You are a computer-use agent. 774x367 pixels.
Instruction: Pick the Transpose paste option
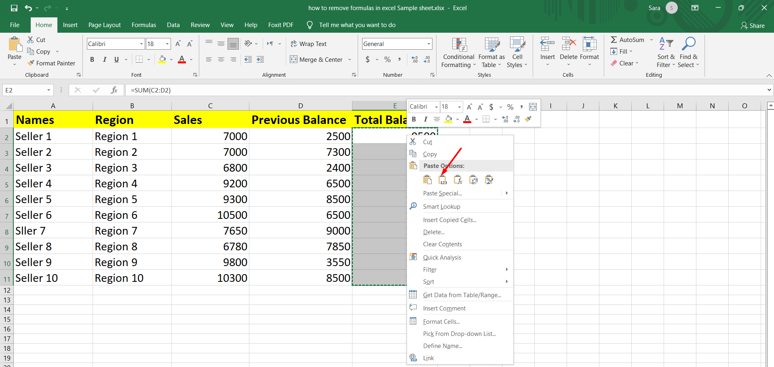pos(473,179)
